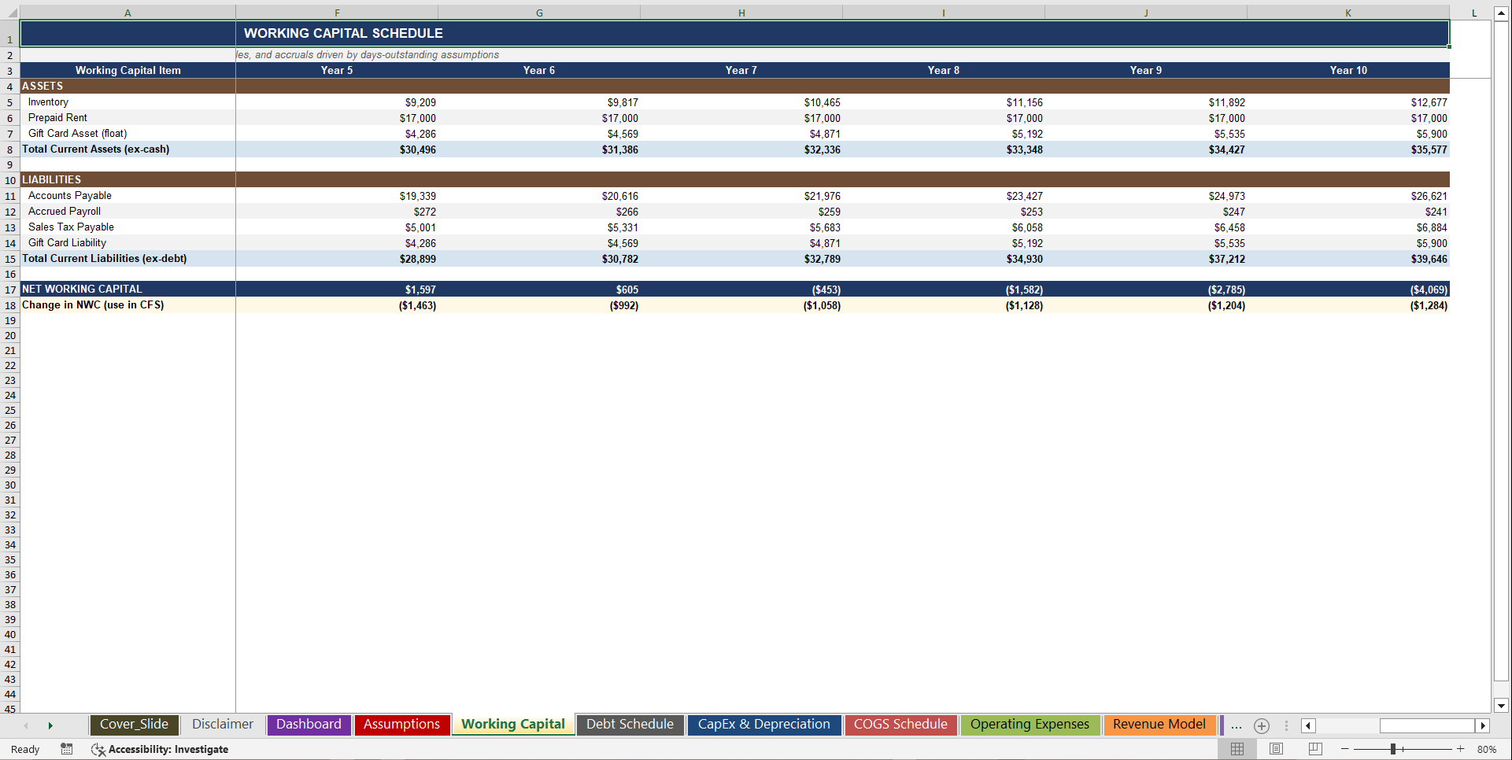Open Page Break Preview view

point(1314,749)
